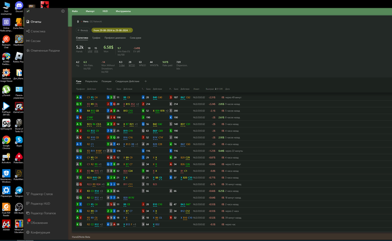Add a new tab with plus button
Image resolution: width=392 pixels, height=241 pixels.
[x=146, y=81]
